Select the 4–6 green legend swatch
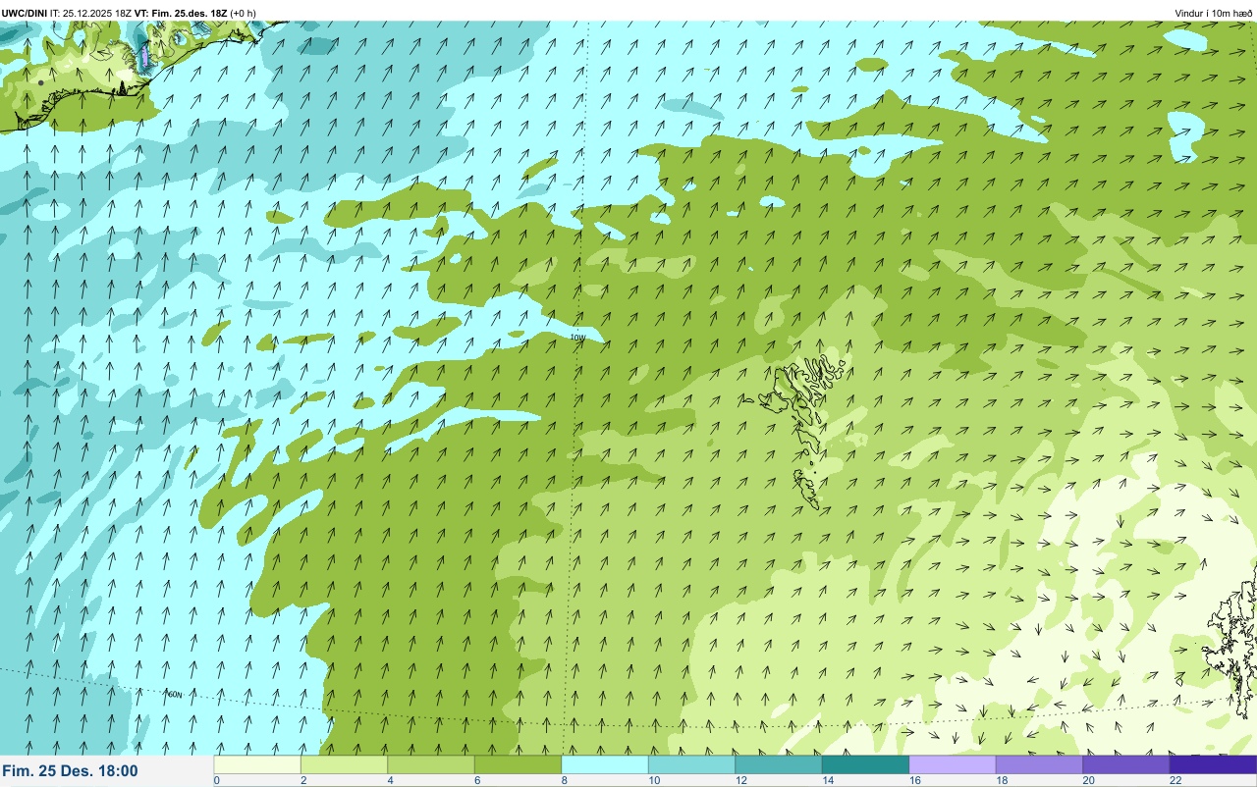 coord(431,764)
